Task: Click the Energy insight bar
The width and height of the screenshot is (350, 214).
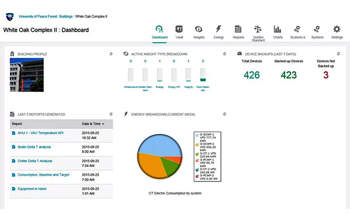Action: [x=159, y=75]
